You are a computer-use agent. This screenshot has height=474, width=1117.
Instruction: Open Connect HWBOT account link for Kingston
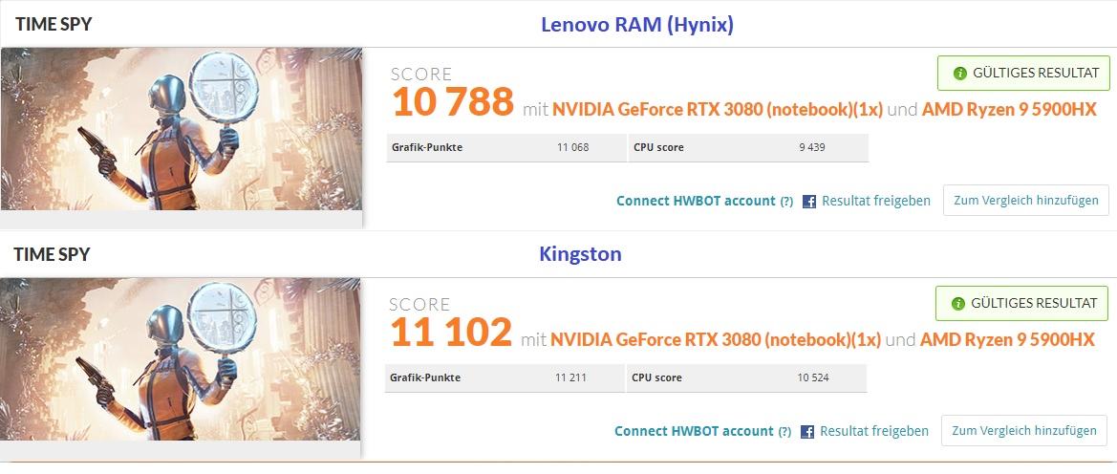coord(693,431)
